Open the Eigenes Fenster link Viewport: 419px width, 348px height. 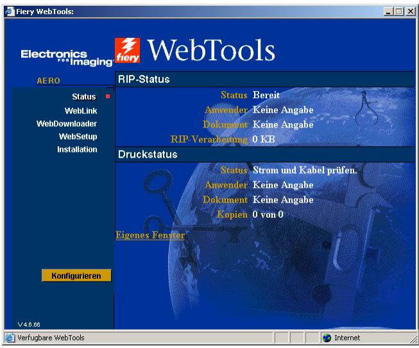click(x=150, y=235)
